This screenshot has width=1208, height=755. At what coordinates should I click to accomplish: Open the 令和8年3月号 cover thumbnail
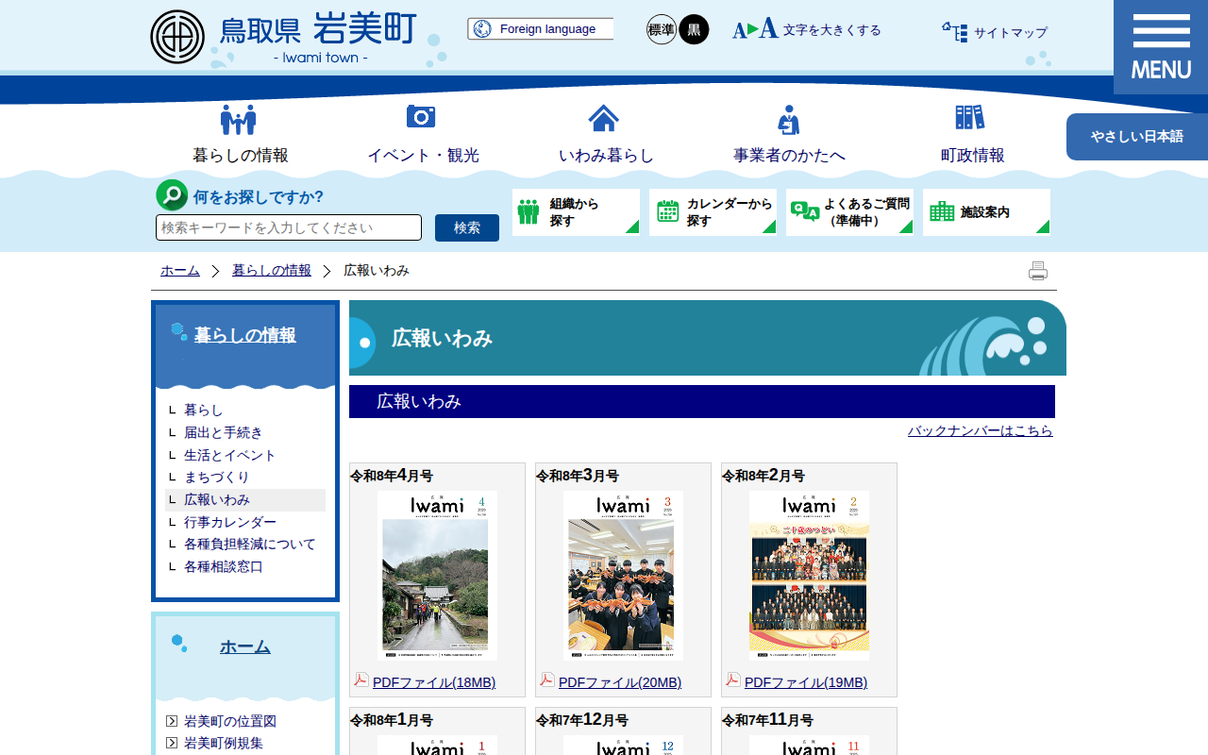point(623,576)
